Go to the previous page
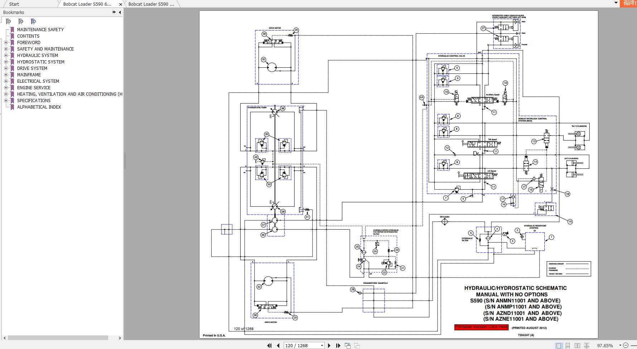The height and width of the screenshot is (349, 637). tap(278, 345)
